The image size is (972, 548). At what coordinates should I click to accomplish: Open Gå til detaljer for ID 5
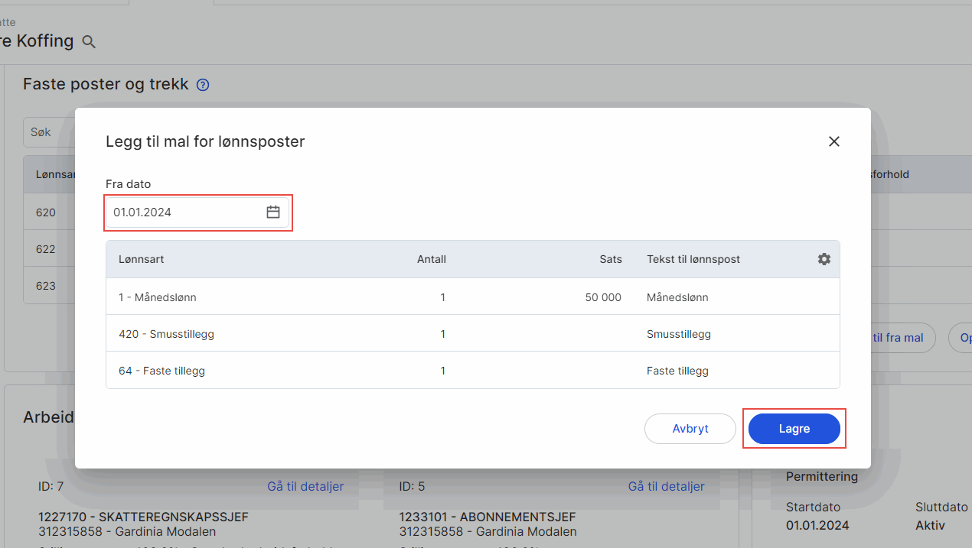tap(666, 486)
